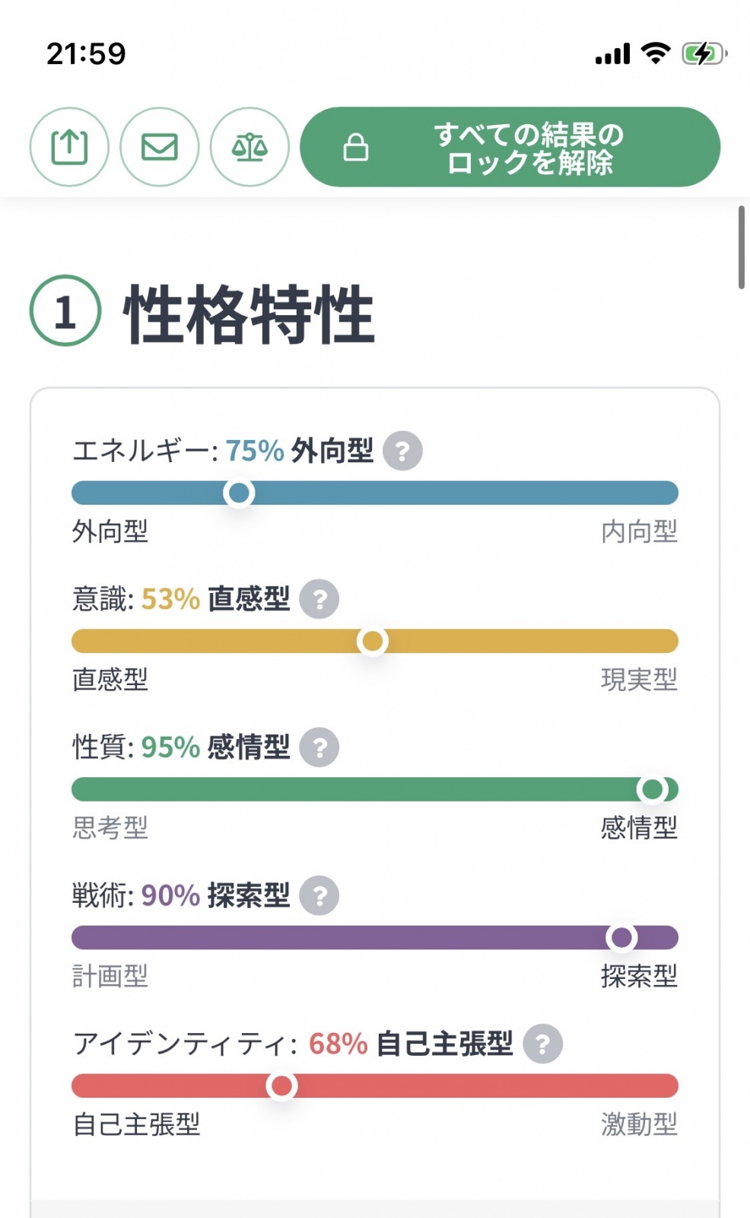This screenshot has width=750, height=1218.
Task: Click the blue エネルギー slider handle
Action: (239, 493)
